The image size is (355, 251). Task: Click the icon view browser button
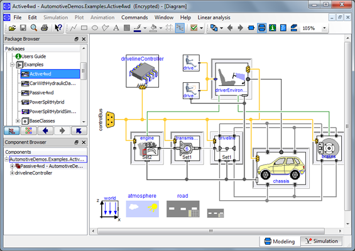(28, 131)
